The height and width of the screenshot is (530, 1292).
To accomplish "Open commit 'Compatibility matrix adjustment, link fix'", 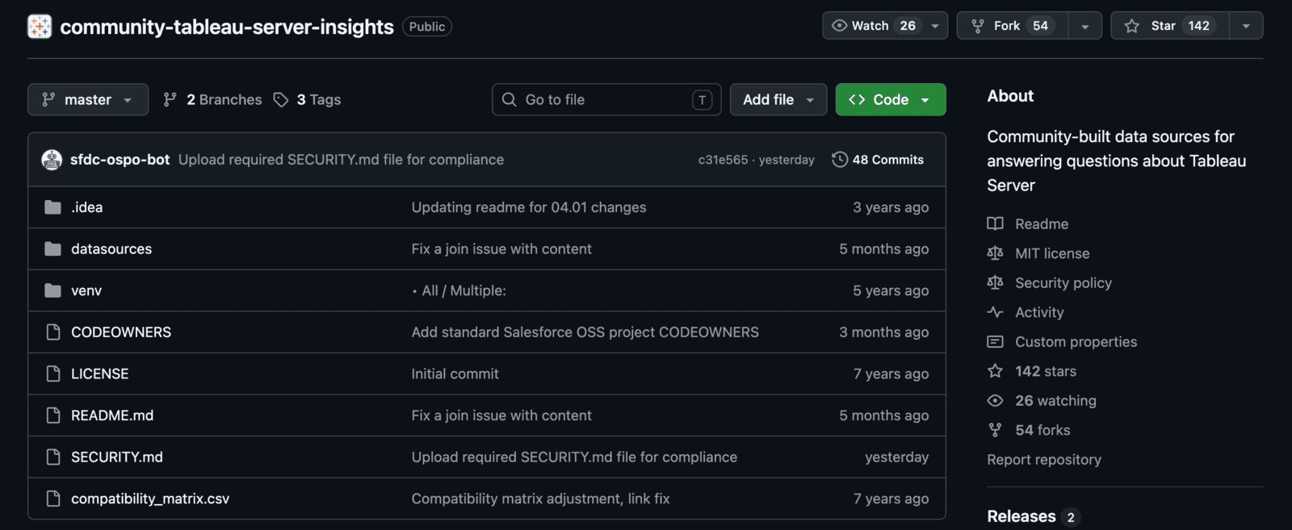I will point(541,499).
